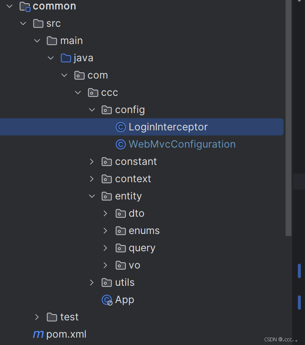Viewport: 305px width, 345px height.
Task: Expand the dto package
Action: 106,213
